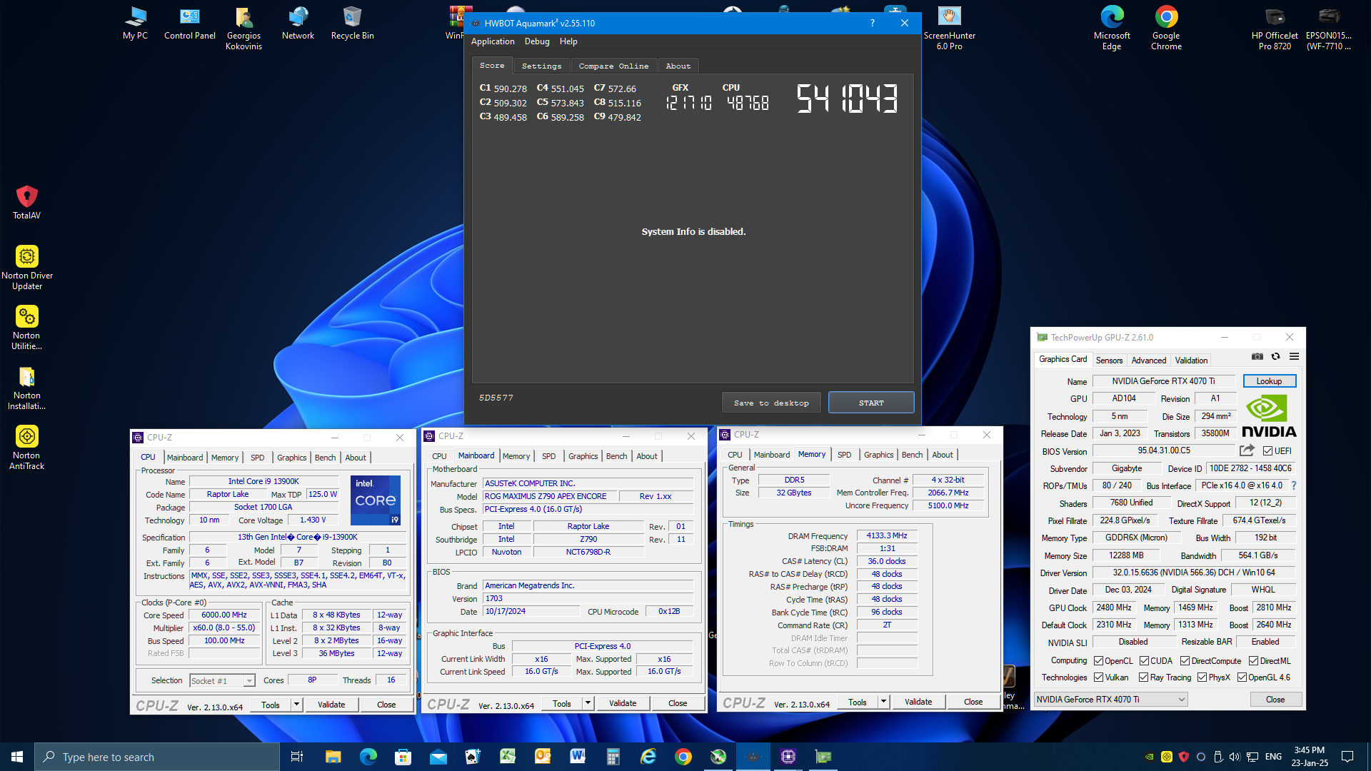Open the SPD tab in Memory CPU-Z window
This screenshot has width=1371, height=771.
[844, 455]
